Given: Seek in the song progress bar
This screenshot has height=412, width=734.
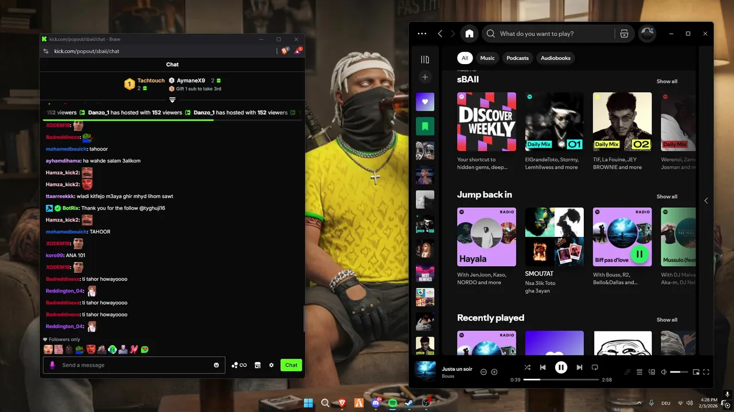Looking at the screenshot, I should (x=561, y=379).
